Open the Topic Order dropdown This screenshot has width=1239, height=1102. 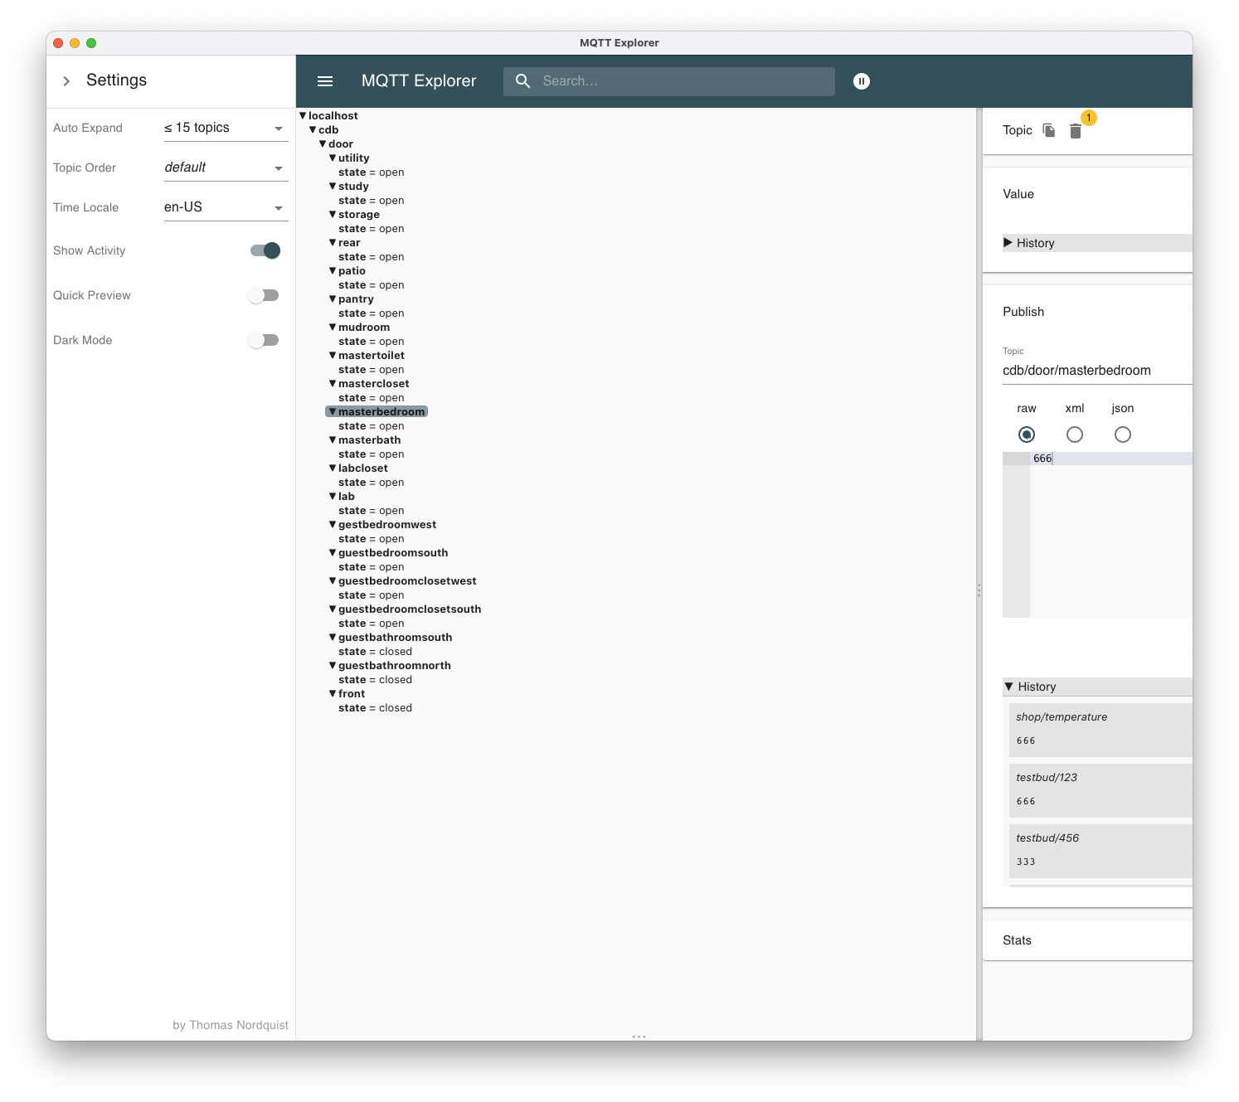(x=226, y=167)
